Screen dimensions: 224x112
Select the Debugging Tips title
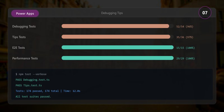(112, 13)
